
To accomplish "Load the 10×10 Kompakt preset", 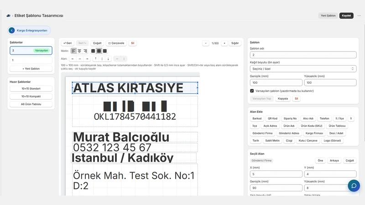I will point(31,97).
